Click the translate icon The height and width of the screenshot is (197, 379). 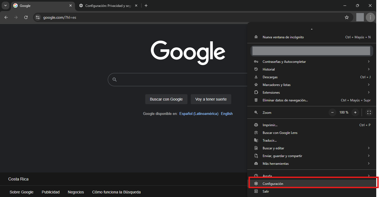(x=256, y=141)
